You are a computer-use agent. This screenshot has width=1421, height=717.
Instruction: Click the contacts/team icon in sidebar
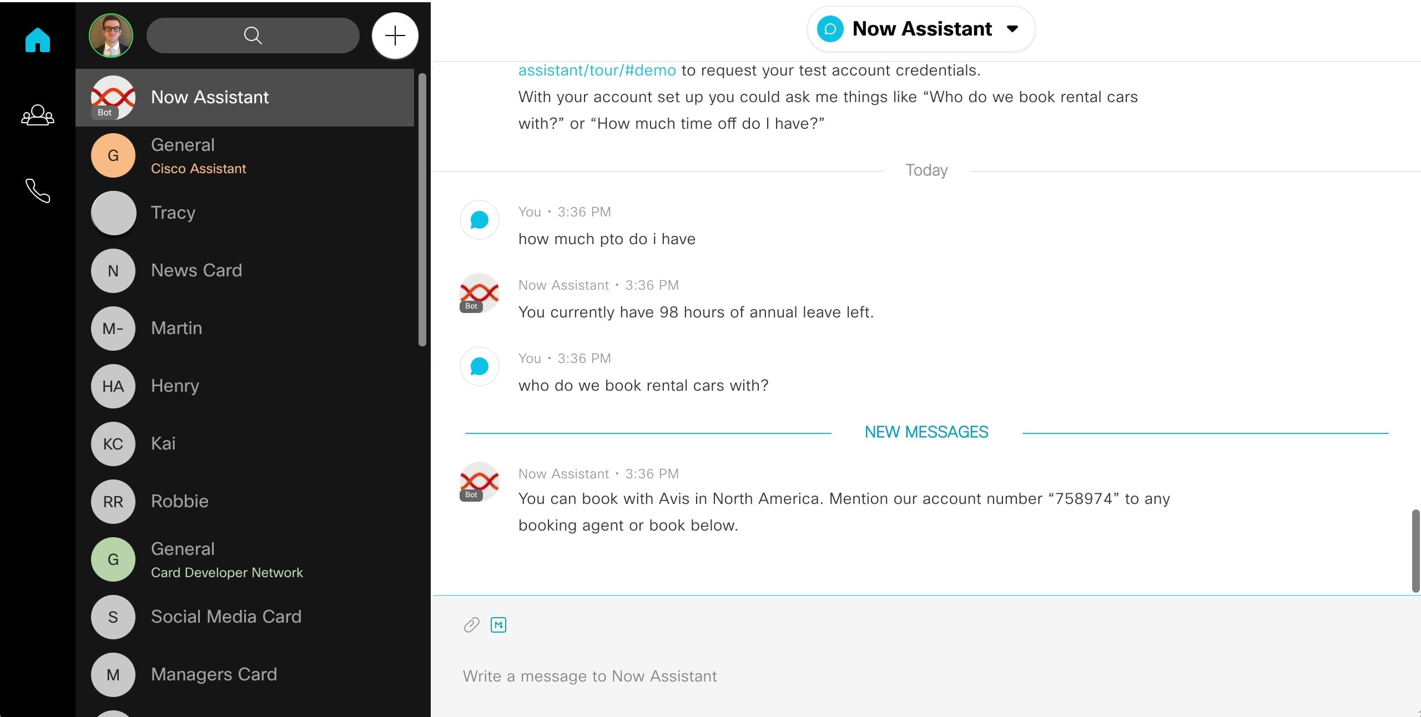(38, 115)
